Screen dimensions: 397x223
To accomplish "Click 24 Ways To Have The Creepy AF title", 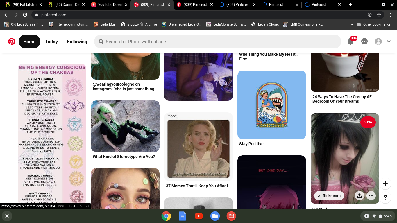I will coord(342,99).
